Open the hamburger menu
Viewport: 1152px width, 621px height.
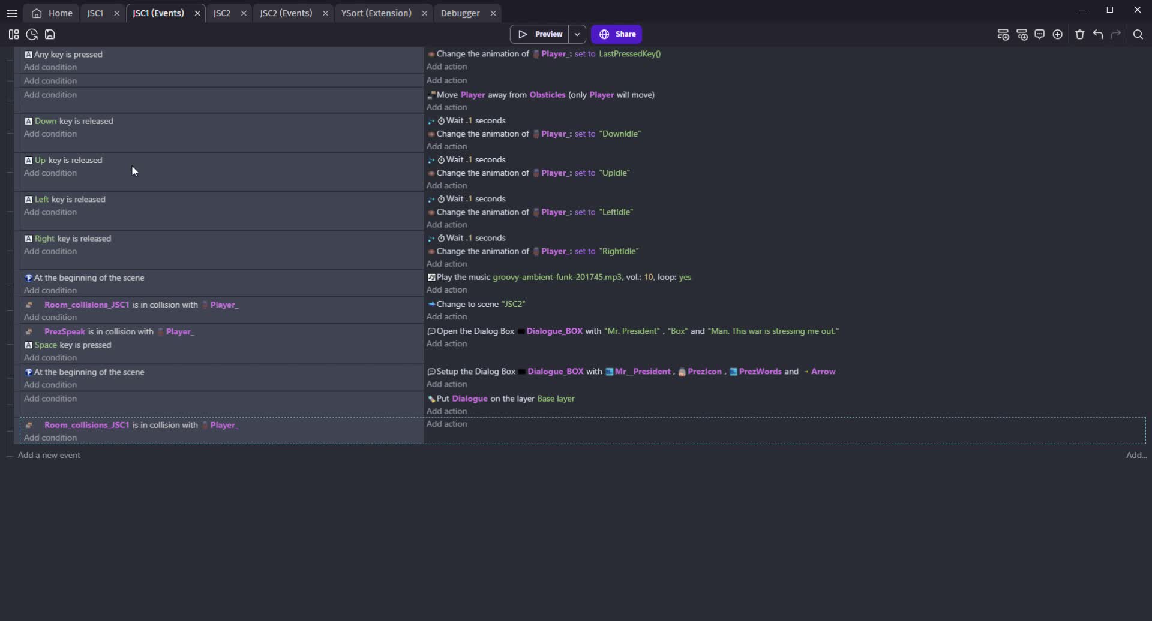click(x=12, y=13)
